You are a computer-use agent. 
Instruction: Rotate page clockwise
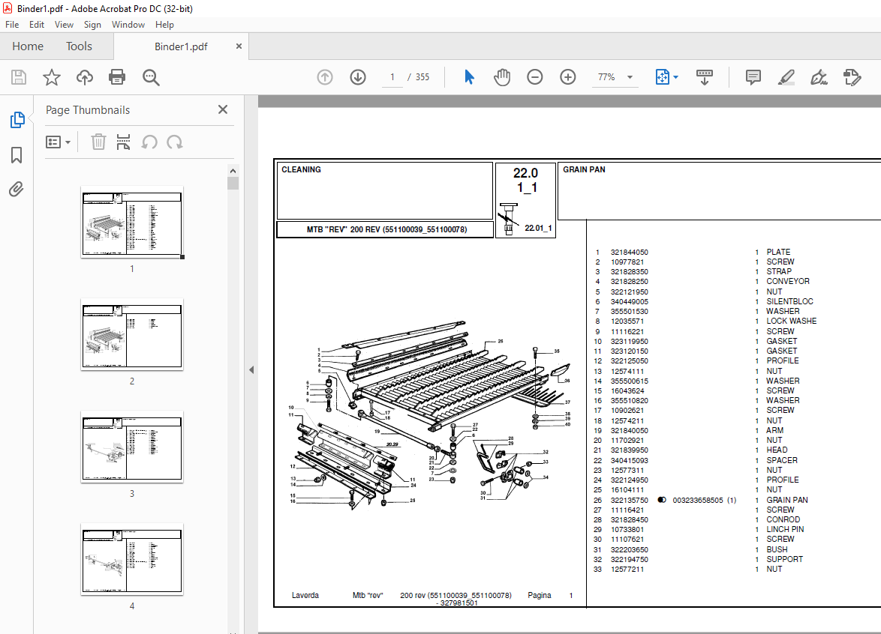(x=175, y=142)
